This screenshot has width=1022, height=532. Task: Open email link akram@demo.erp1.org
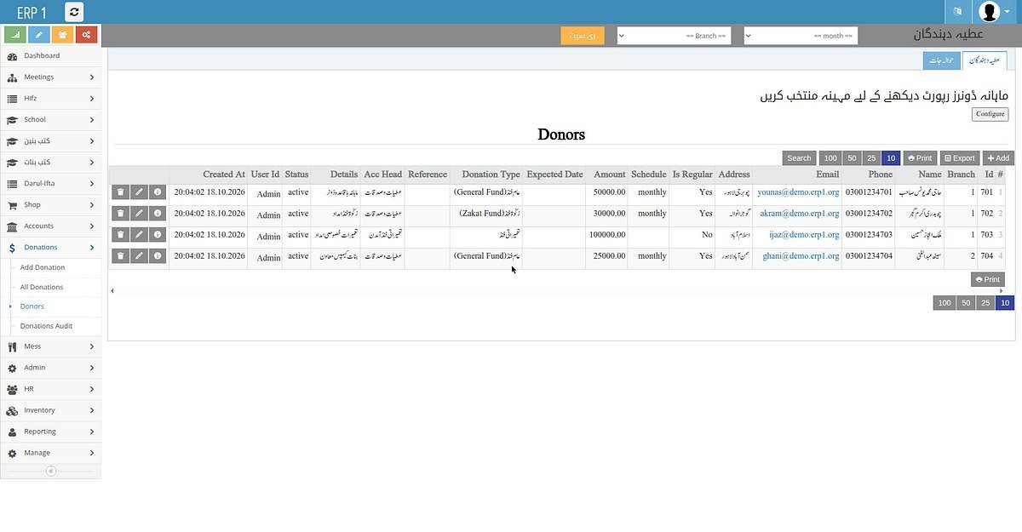tap(800, 214)
